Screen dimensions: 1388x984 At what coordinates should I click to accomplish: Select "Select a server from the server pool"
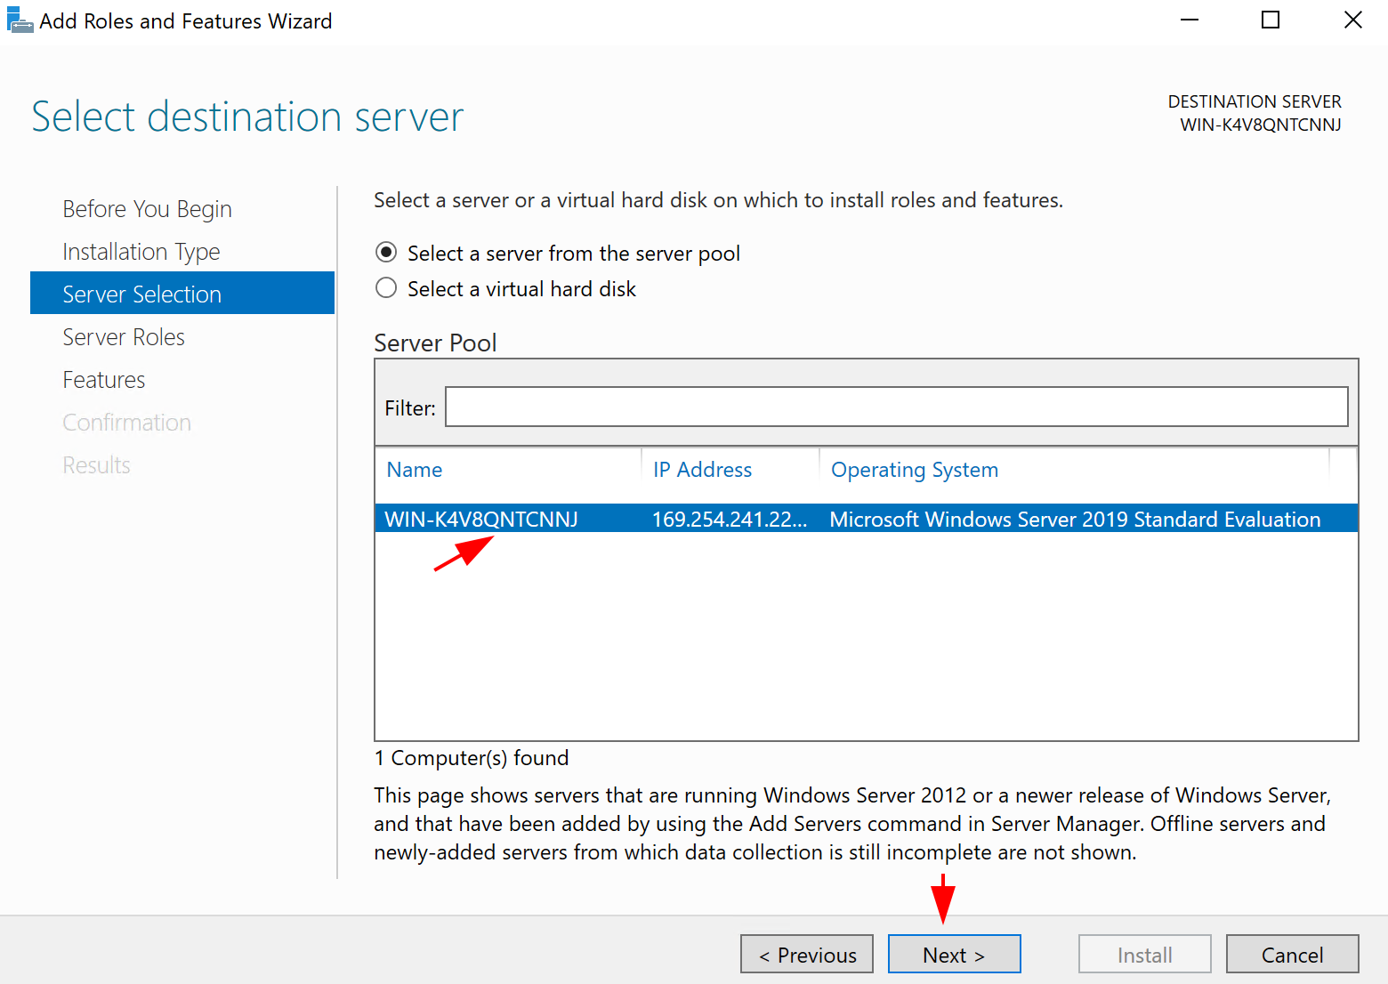coord(386,252)
